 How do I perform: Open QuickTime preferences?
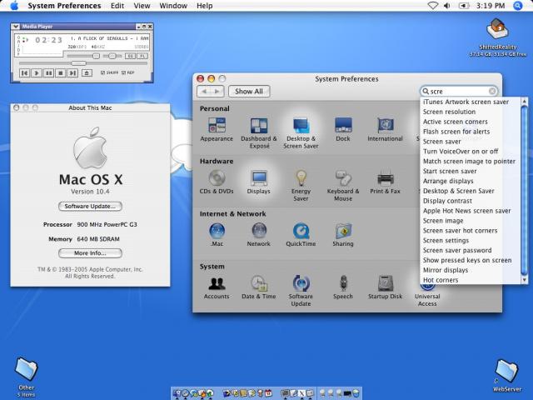tap(301, 235)
